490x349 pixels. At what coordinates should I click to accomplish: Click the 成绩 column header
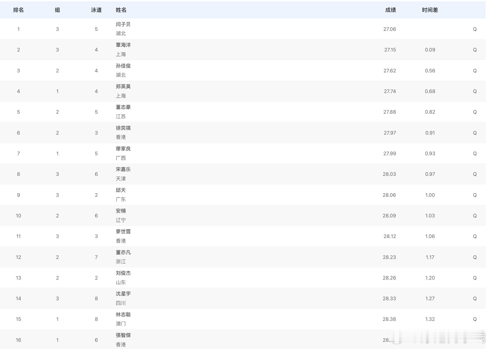(390, 10)
